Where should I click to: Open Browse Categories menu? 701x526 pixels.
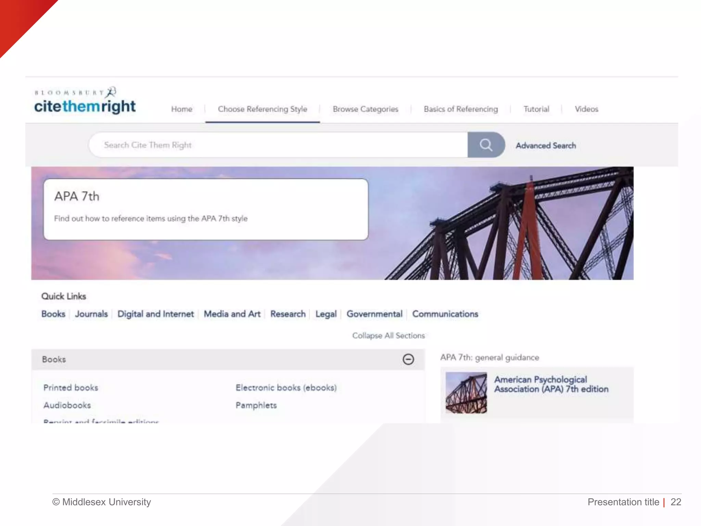(365, 109)
